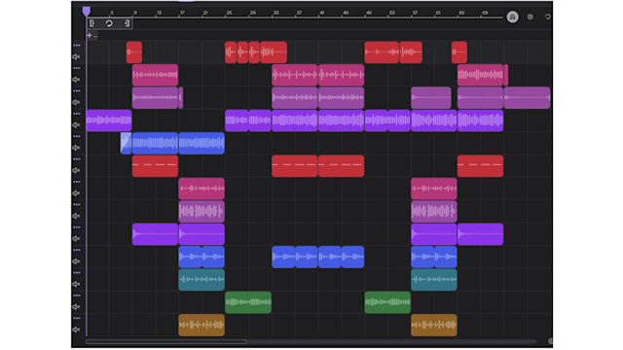Mute the teal-clip track

(x=76, y=284)
